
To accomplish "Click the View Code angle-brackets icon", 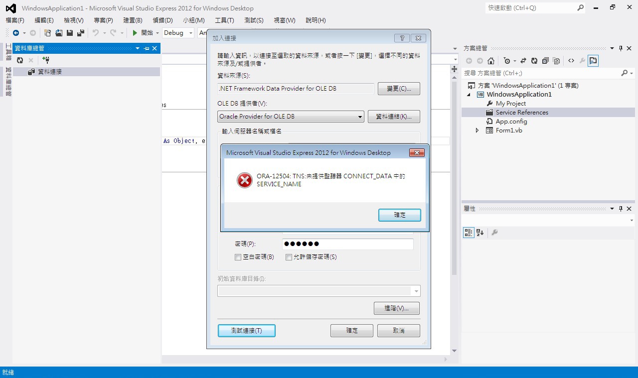I will 571,61.
